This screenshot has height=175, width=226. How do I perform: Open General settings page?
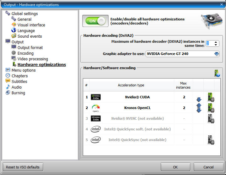click(24, 19)
